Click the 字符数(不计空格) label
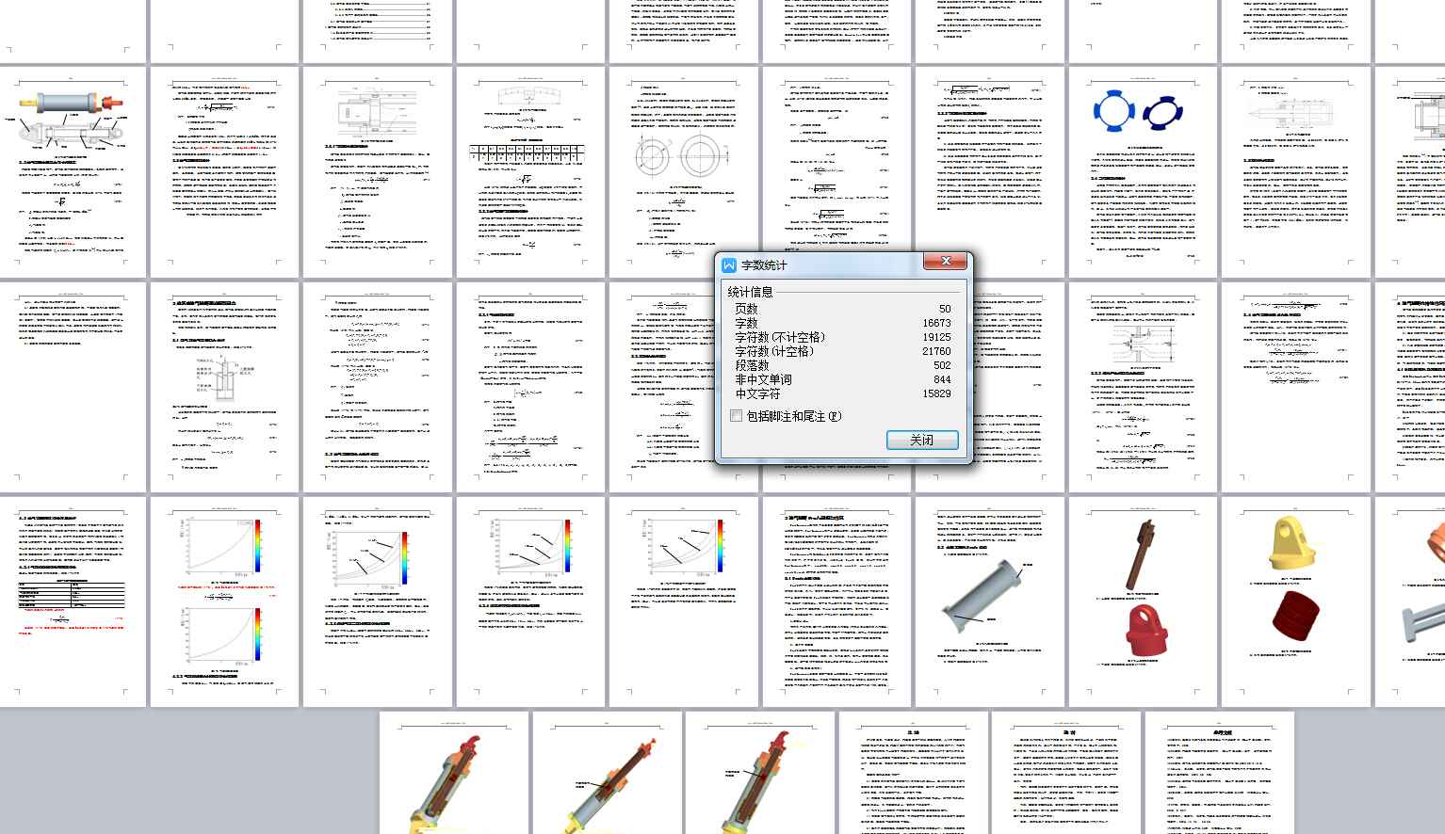 tap(780, 337)
